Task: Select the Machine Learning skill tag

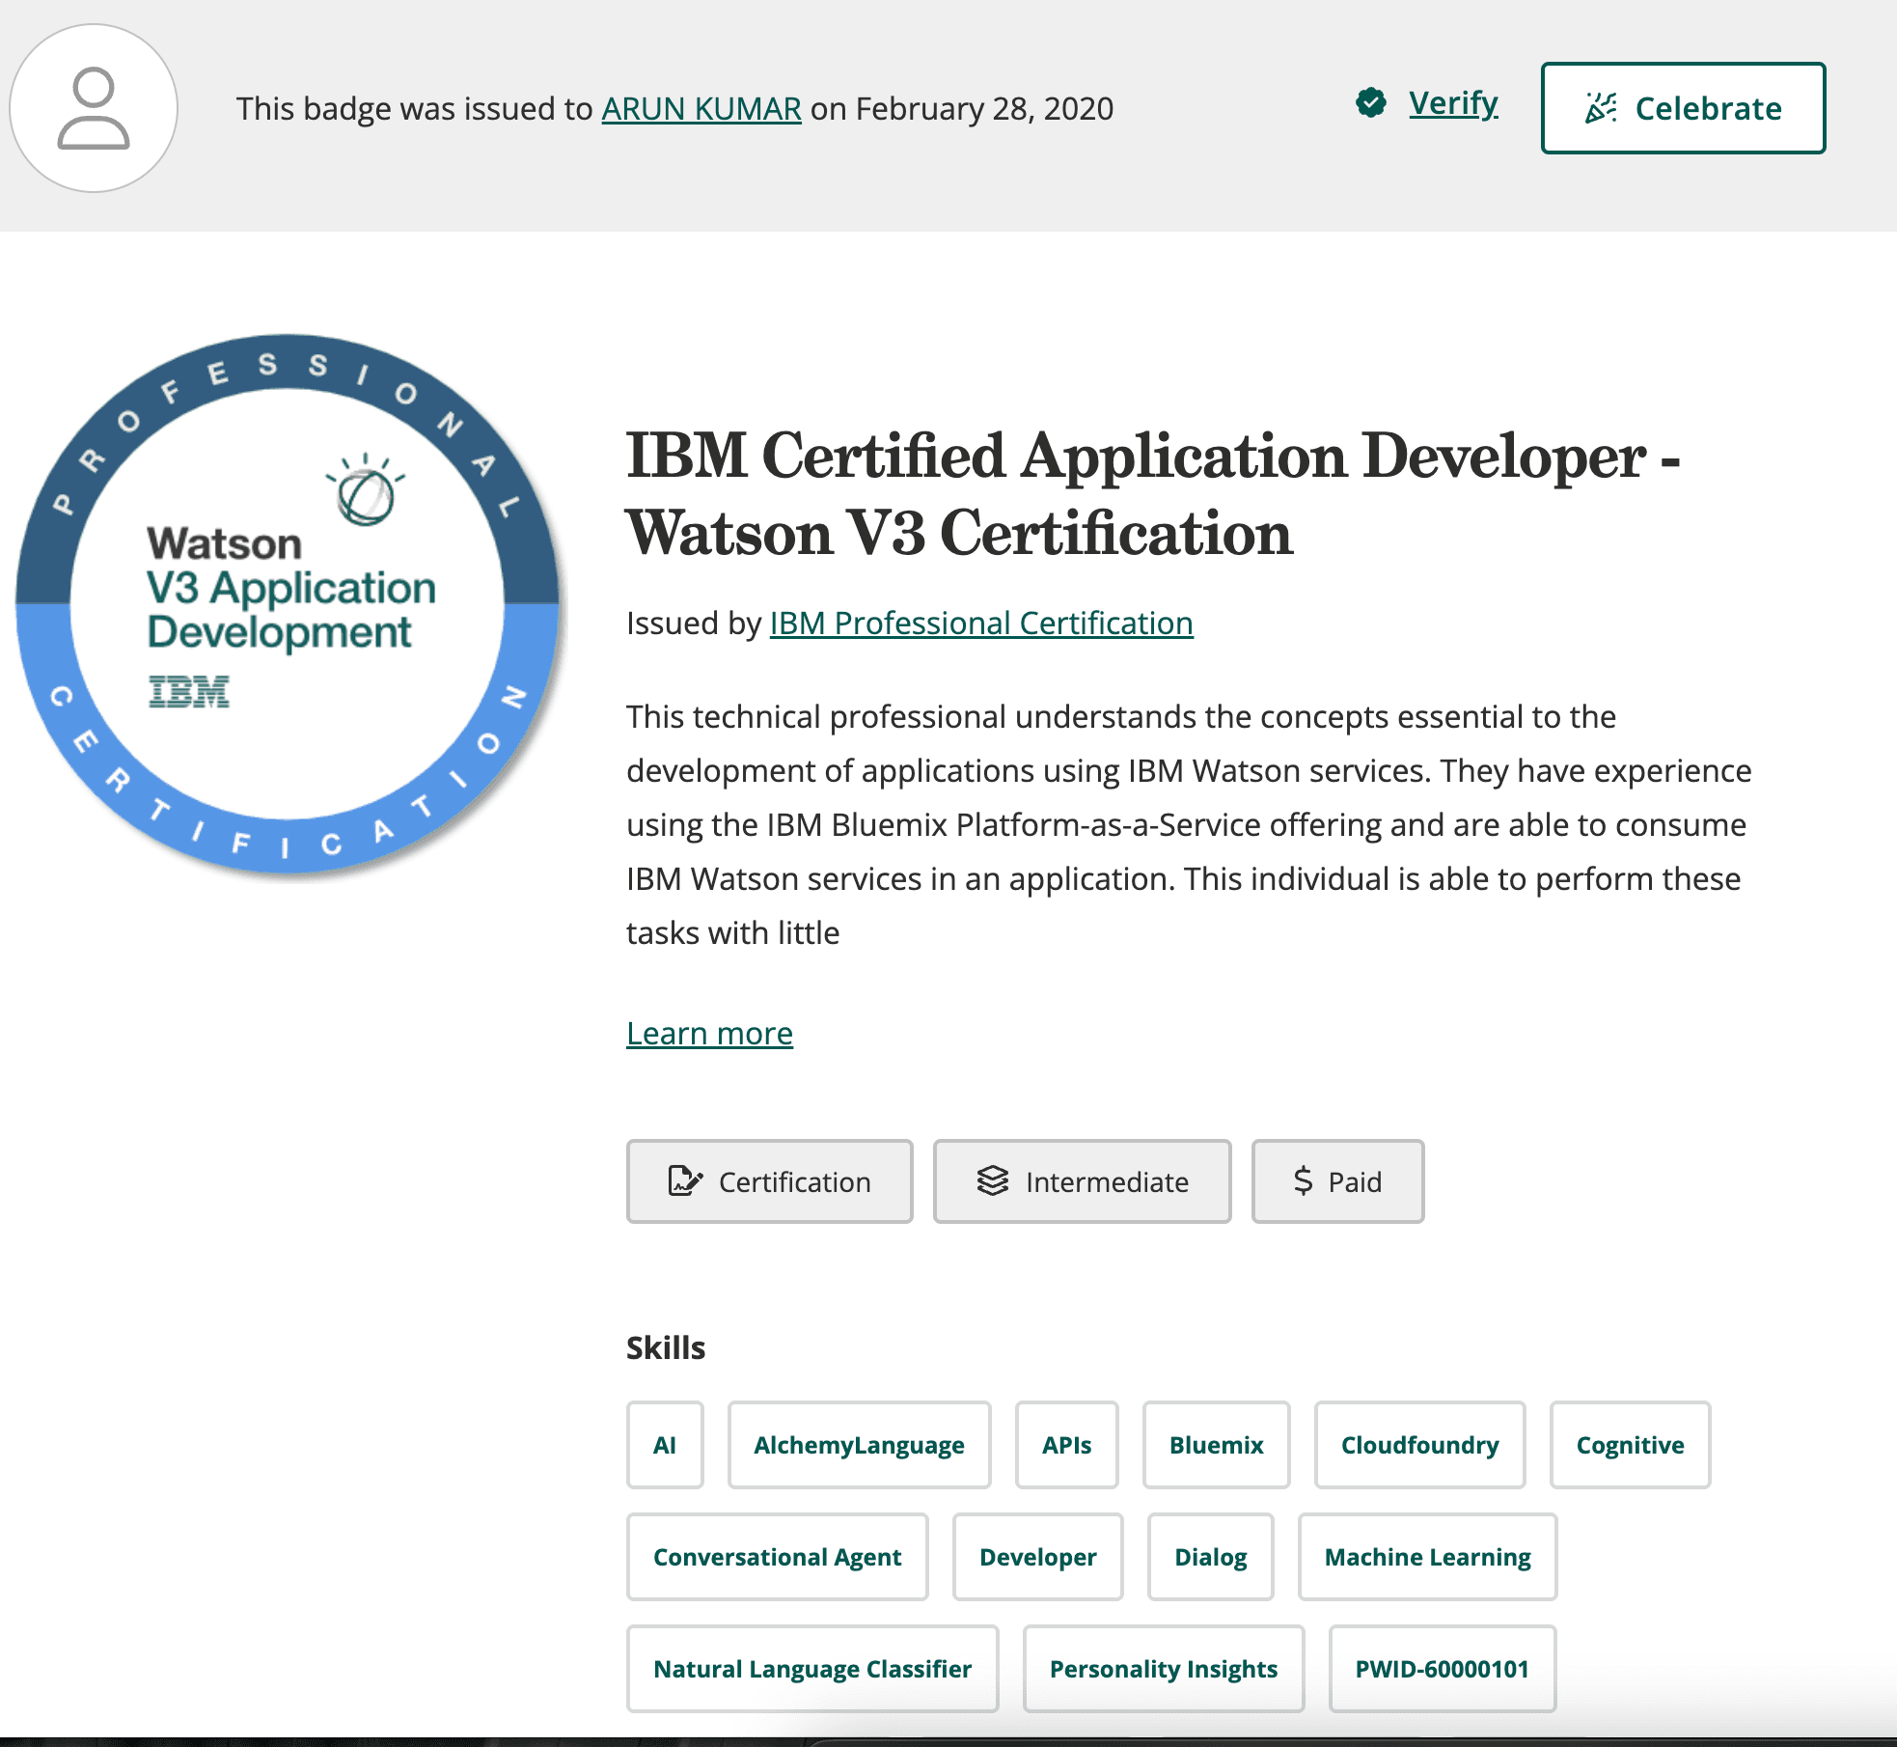Action: (1427, 1557)
